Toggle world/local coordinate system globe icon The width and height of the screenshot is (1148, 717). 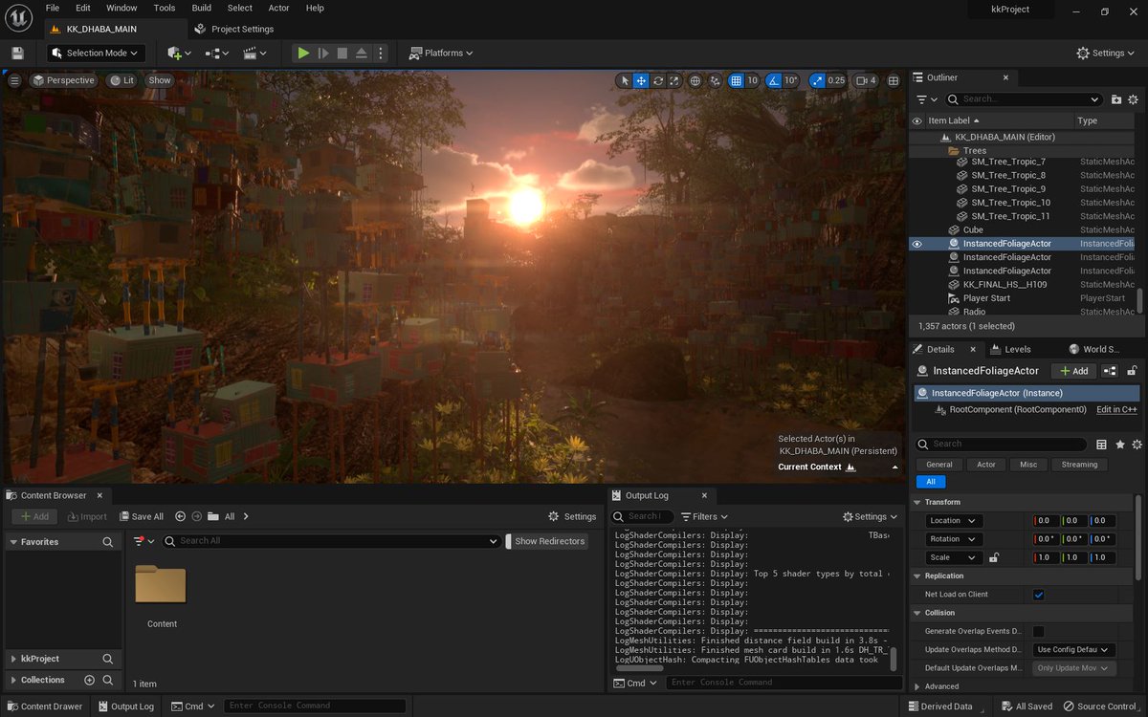point(695,80)
